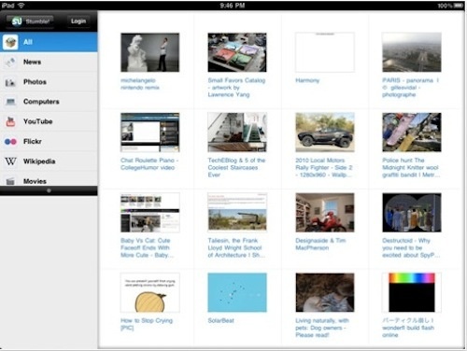Open 2010 Local Motors Rally Fighter link
Image resolution: width=467 pixels, height=351 pixels.
[324, 167]
